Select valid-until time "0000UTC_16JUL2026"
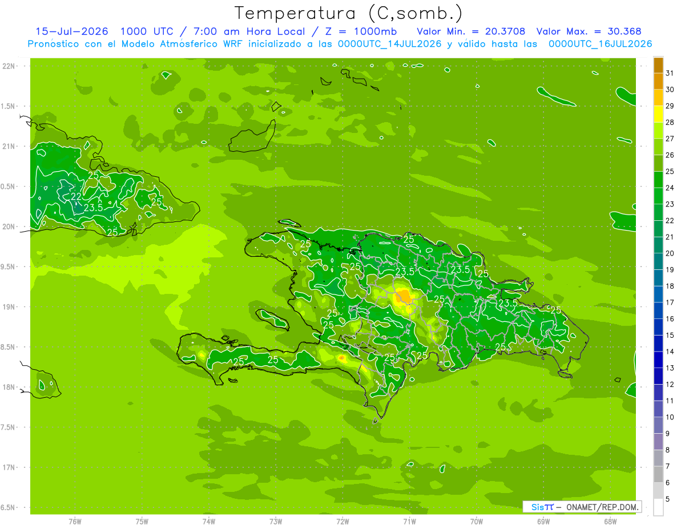This screenshot has height=529, width=685. pos(600,44)
